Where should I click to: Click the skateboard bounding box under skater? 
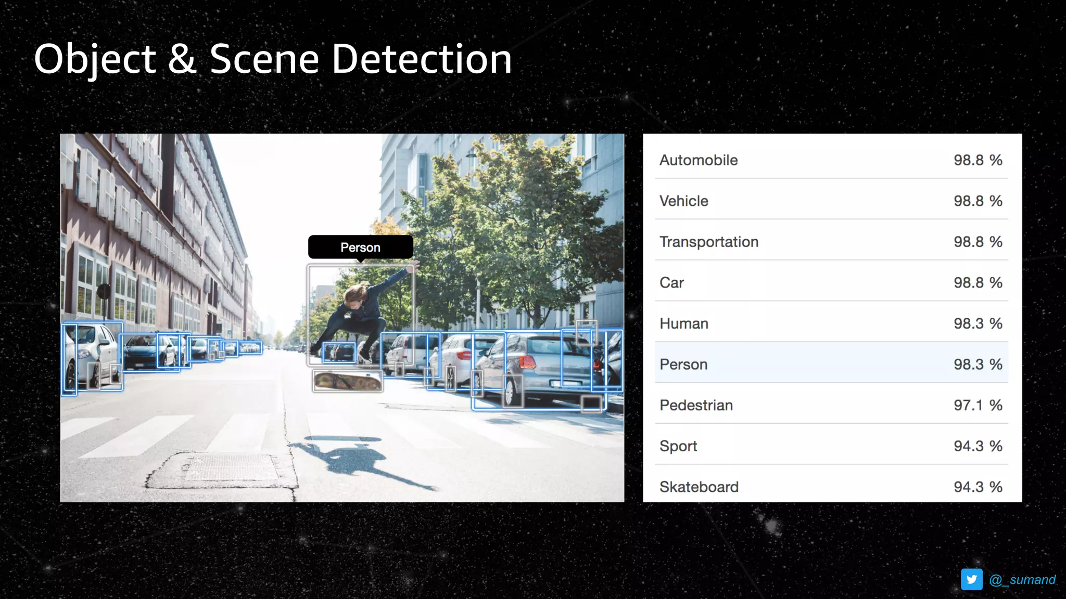tap(347, 381)
